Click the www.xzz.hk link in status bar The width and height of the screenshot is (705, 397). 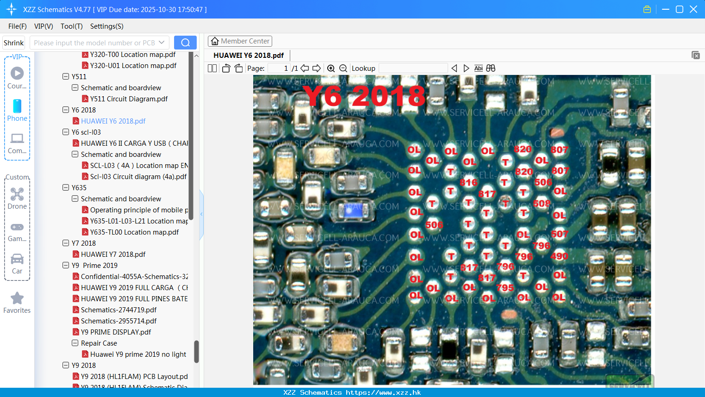pos(383,392)
